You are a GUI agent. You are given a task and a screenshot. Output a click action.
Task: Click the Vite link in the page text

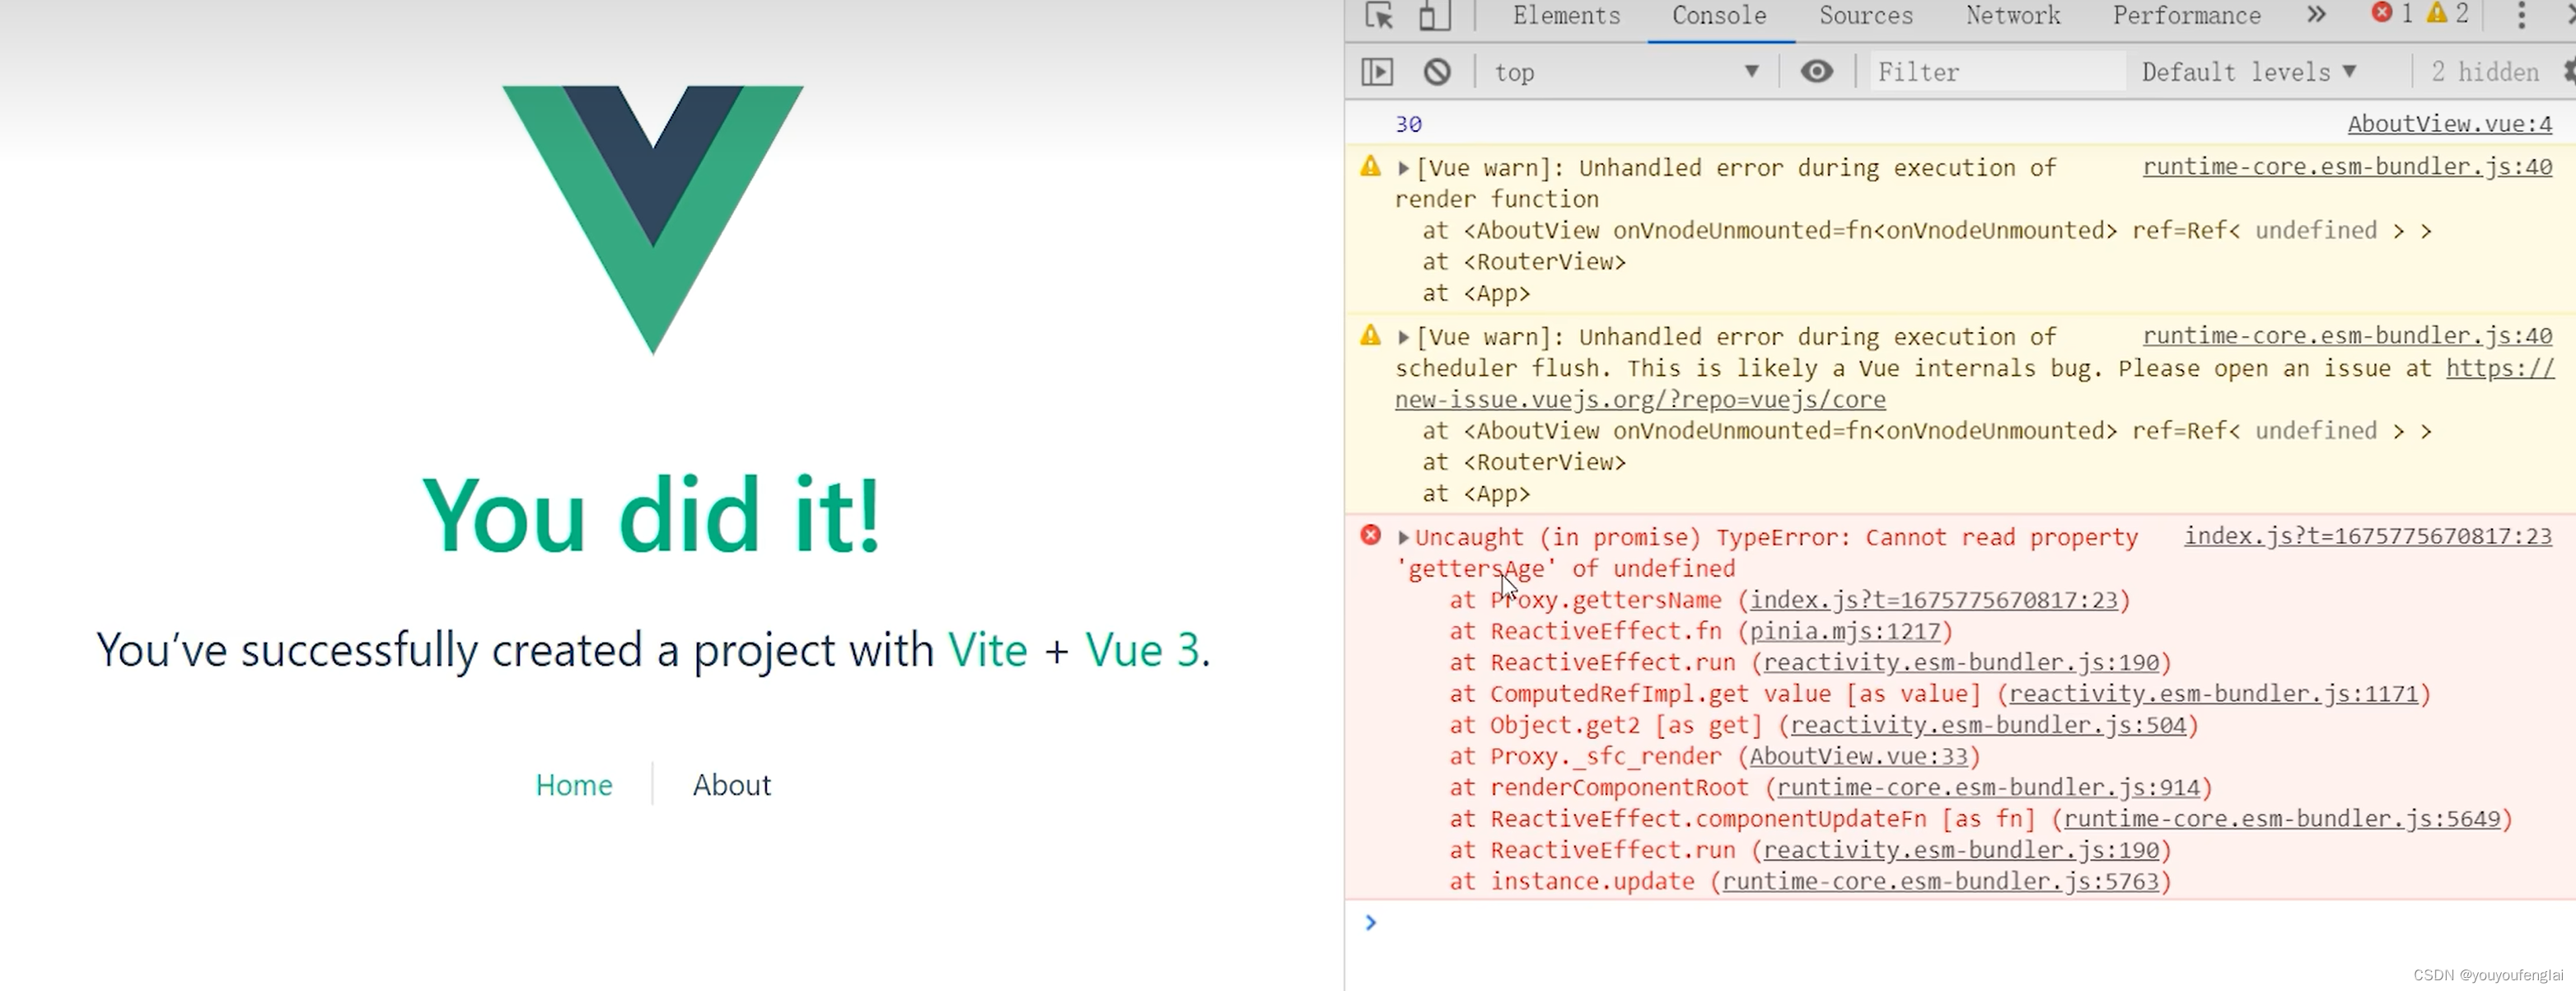pyautogui.click(x=988, y=650)
